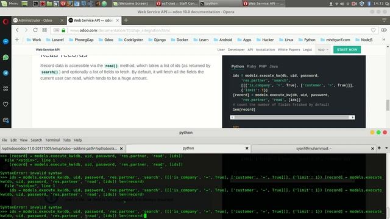Image resolution: width=390 pixels, height=219 pixels.
Task: Click the Opera address bar URL
Action: [x=119, y=30]
